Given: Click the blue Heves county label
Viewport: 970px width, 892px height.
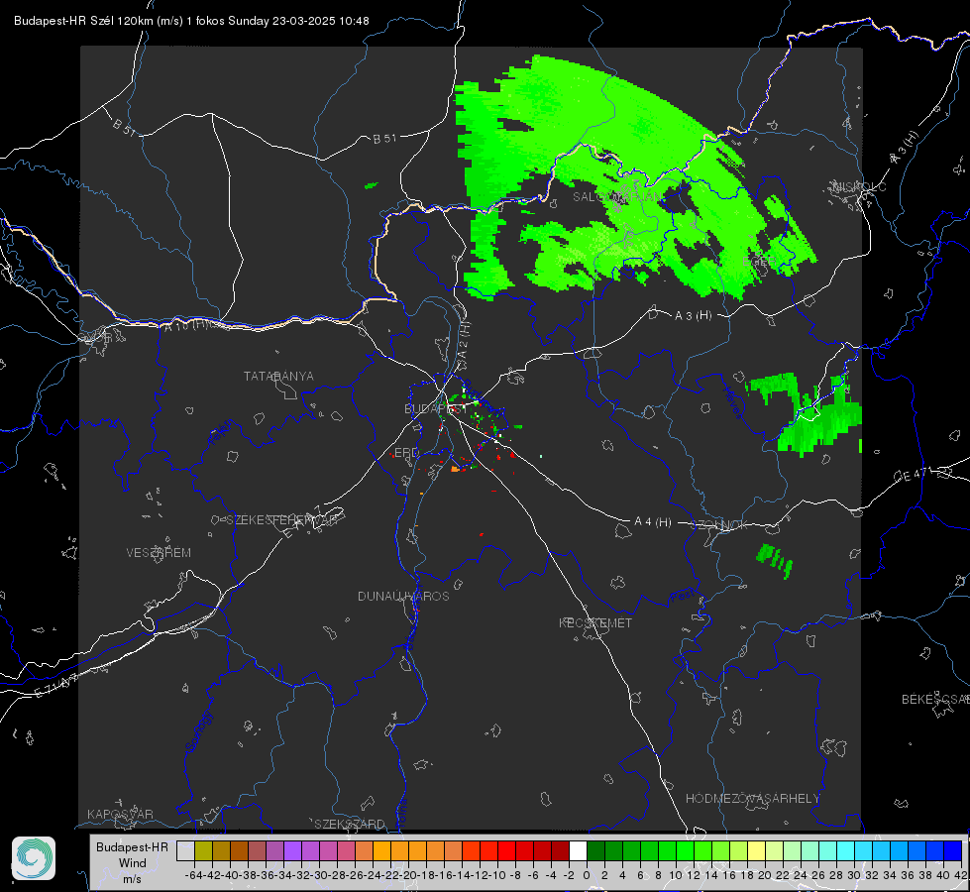Looking at the screenshot, I should [733, 402].
